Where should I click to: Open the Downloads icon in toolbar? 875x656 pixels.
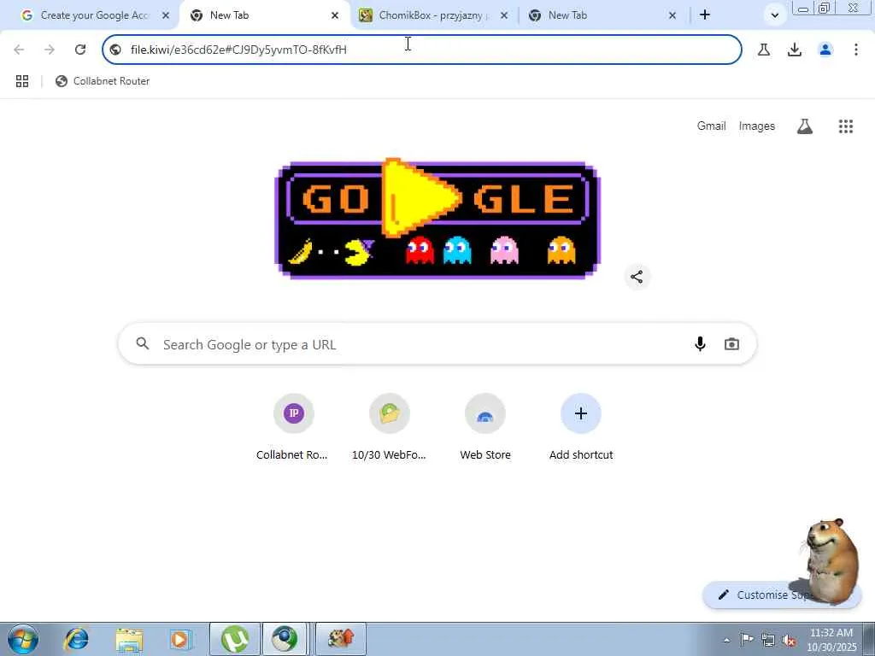(795, 50)
